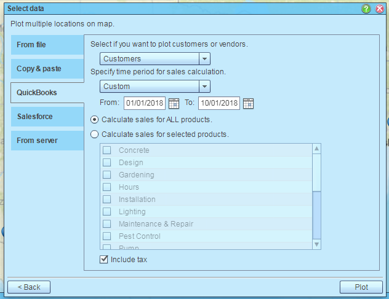The width and height of the screenshot is (389, 299).
Task: Select the Salesforce tab
Action: tap(47, 116)
